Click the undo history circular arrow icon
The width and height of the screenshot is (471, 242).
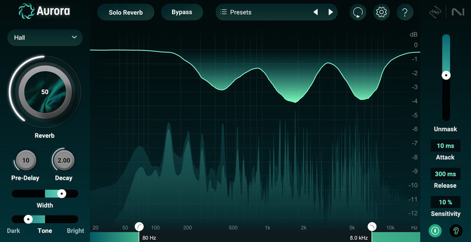pos(358,12)
